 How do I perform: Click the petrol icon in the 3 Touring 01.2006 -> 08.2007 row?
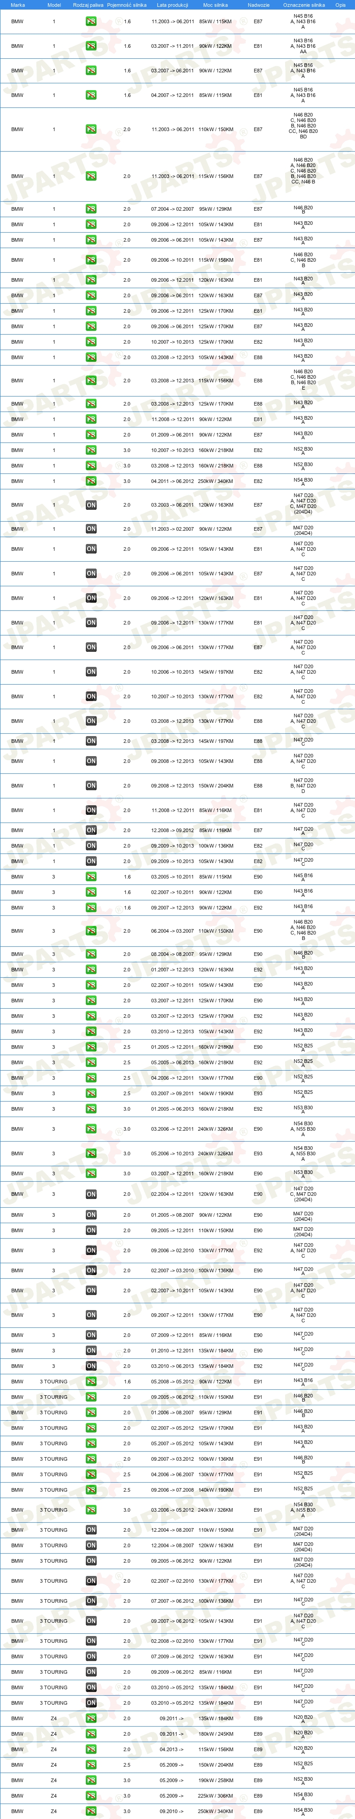click(x=91, y=1413)
